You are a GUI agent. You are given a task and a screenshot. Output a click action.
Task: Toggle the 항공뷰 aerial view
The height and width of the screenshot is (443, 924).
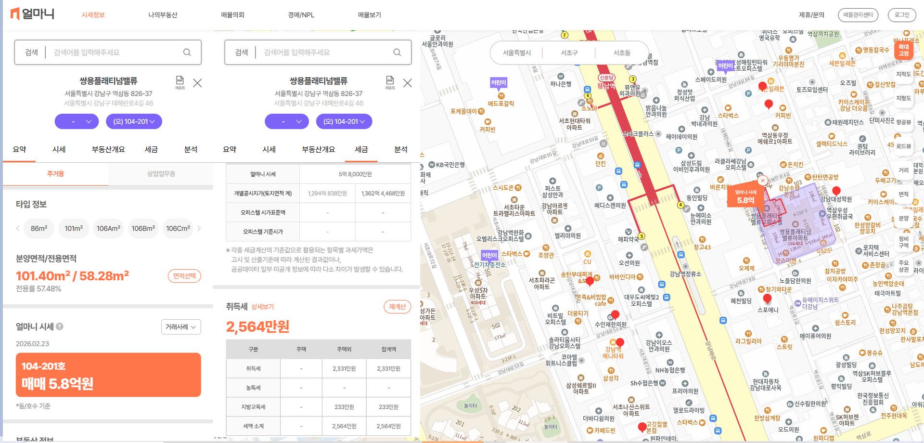click(x=903, y=122)
